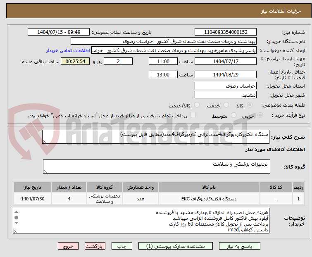Click the نام کالا column header
The width and height of the screenshot is (312, 257).
[x=209, y=187]
